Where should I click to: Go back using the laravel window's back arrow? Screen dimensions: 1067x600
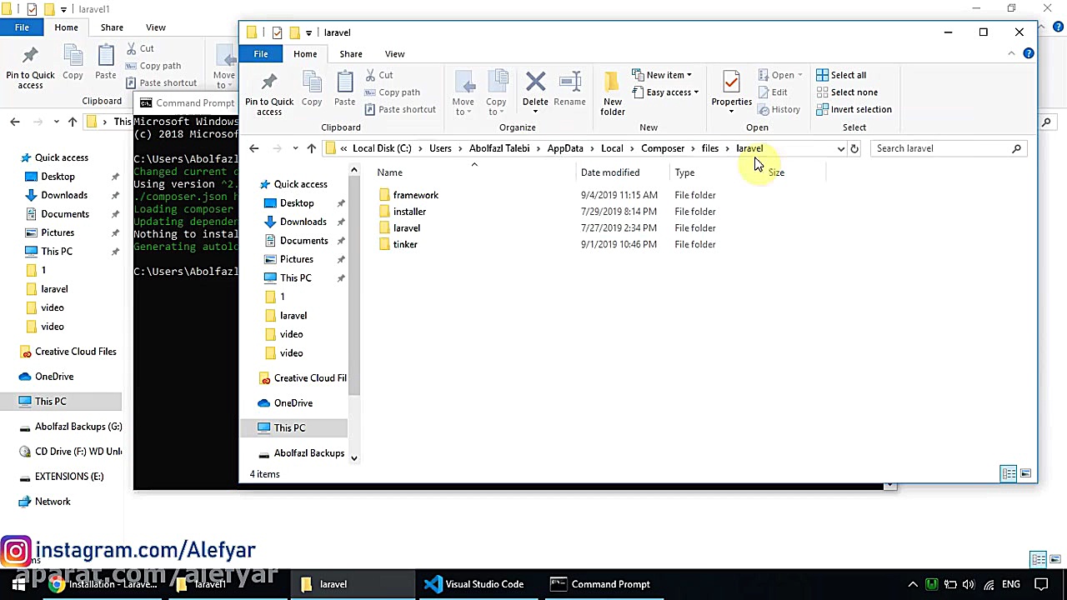pyautogui.click(x=254, y=148)
